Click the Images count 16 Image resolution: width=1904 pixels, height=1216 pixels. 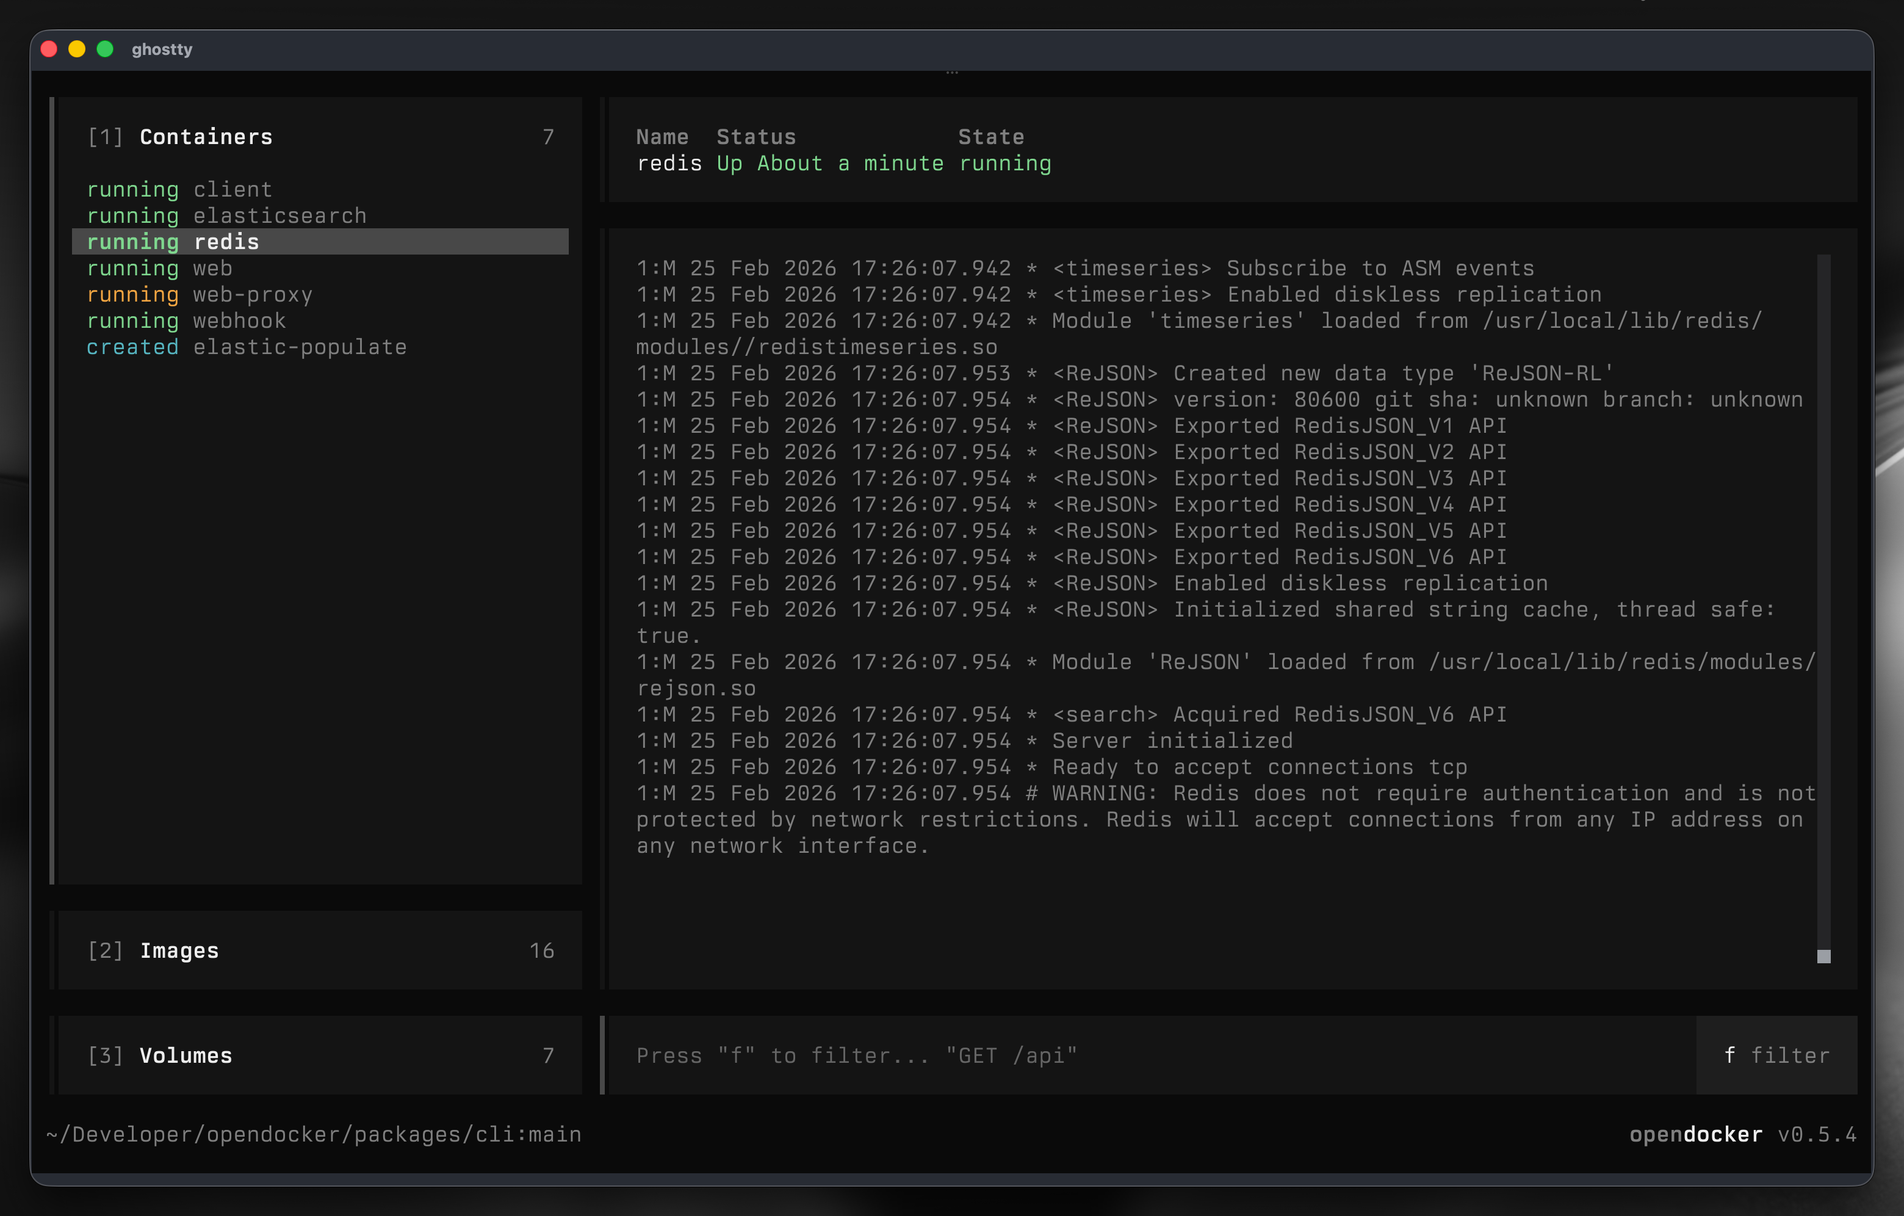(x=542, y=950)
